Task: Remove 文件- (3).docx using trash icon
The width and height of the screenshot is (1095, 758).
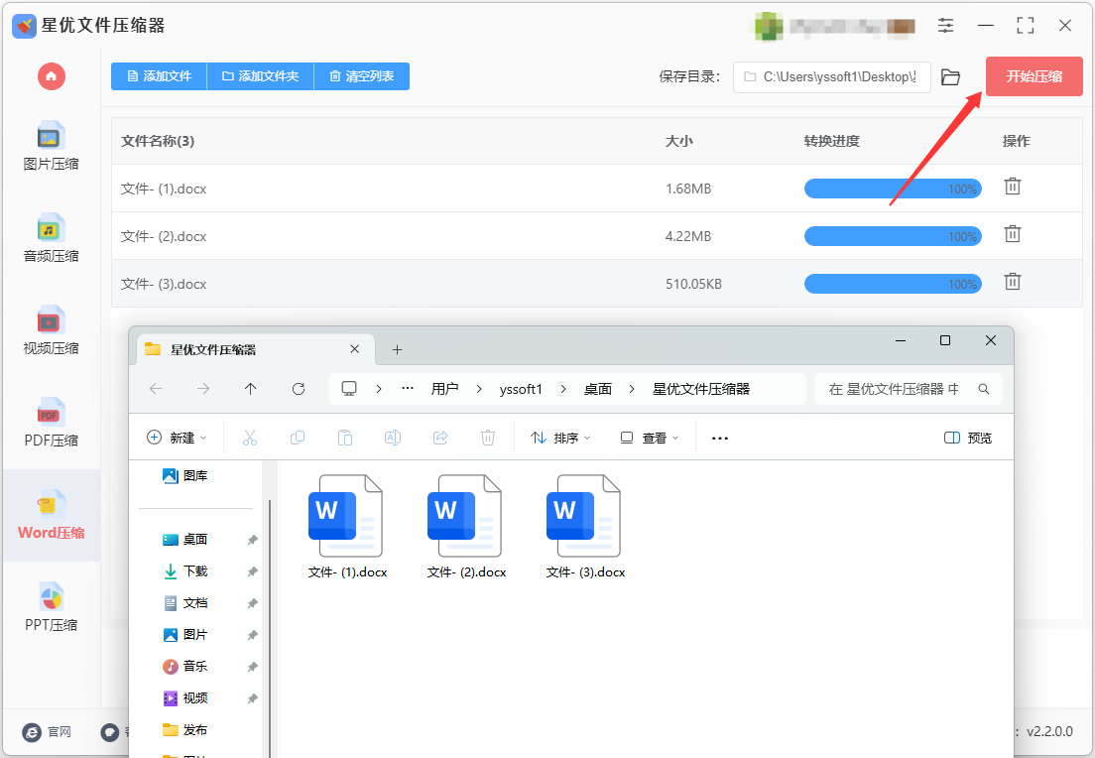Action: (x=1013, y=282)
